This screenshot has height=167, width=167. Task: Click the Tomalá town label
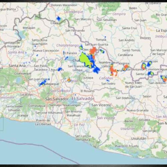[x=101, y=39]
